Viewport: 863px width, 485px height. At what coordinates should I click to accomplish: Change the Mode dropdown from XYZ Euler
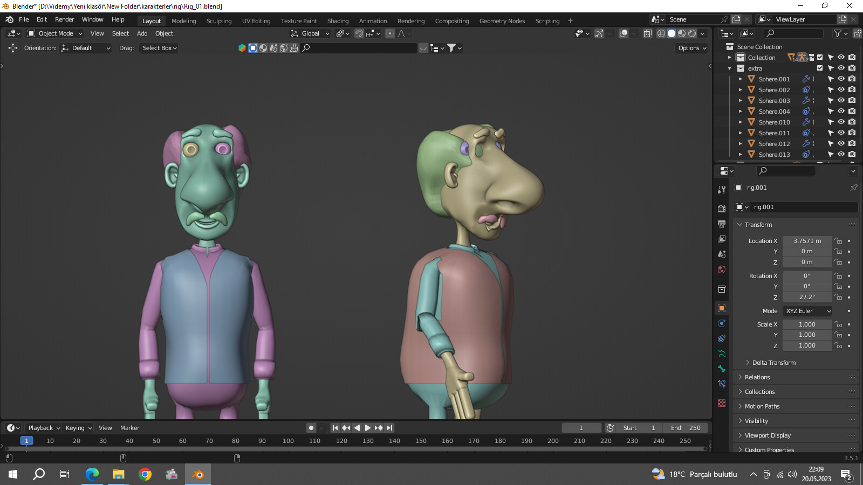[807, 311]
